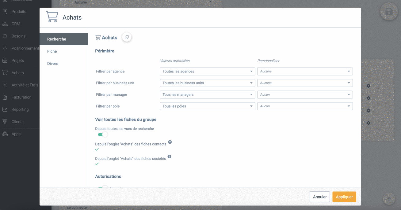Toggle checkmark under fiches sociétés option
Viewport: 401px width, 210px height.
pos(97,164)
